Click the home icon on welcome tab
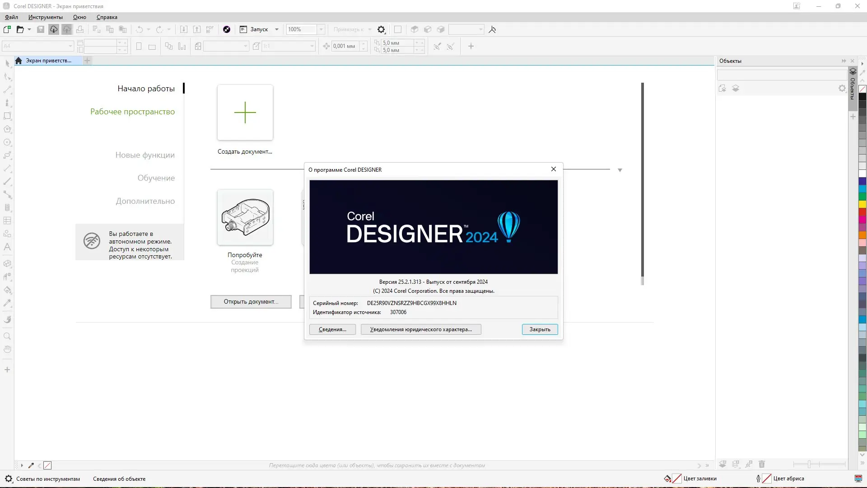 click(x=19, y=61)
